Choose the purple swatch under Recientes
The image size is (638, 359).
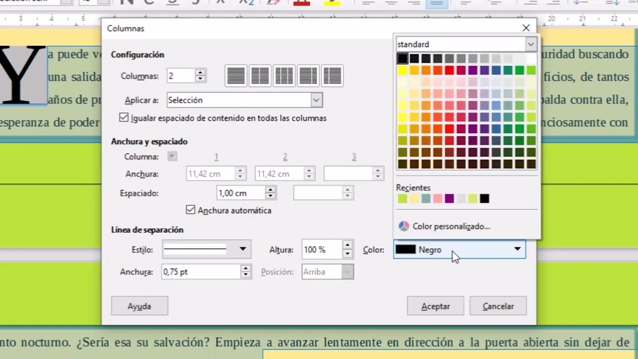click(449, 198)
